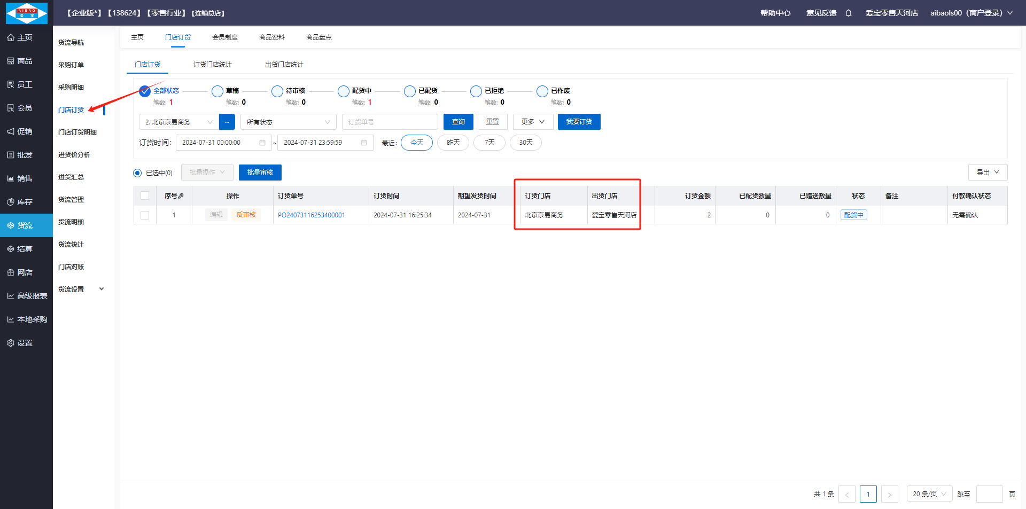Click the blue ellipsis store picker button
Image resolution: width=1026 pixels, height=509 pixels.
click(227, 122)
